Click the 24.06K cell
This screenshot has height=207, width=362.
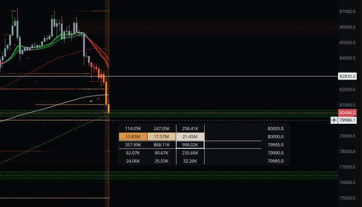coord(133,161)
